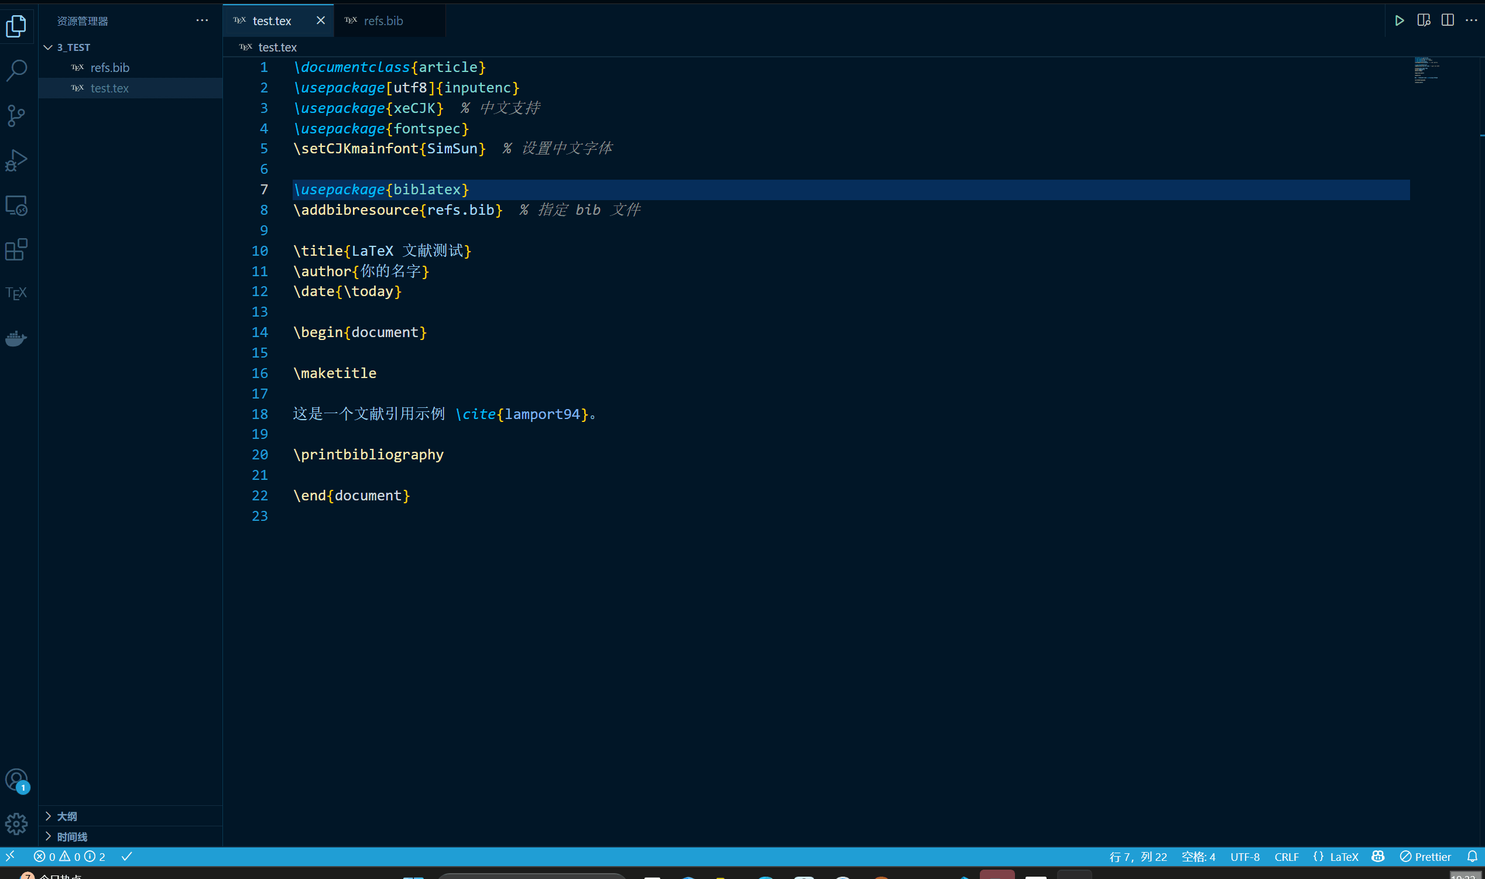Toggle split editor right
This screenshot has height=879, width=1485.
tap(1447, 20)
